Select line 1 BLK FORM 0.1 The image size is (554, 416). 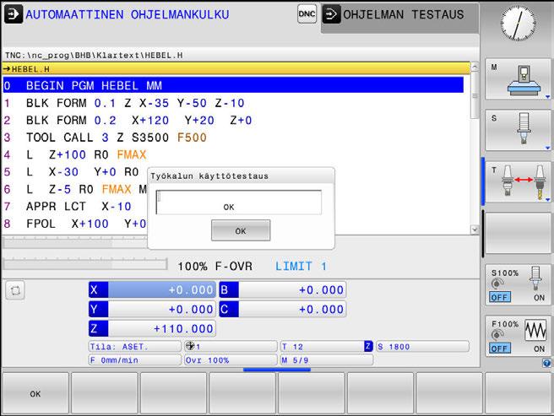(x=233, y=103)
